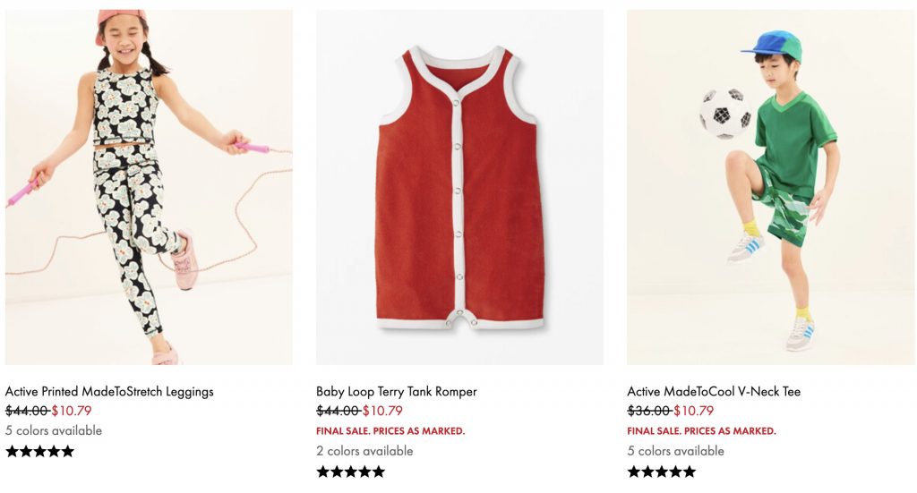Select the V-Neck Tee's $10.79 sale price
The height and width of the screenshot is (493, 917).
point(693,412)
